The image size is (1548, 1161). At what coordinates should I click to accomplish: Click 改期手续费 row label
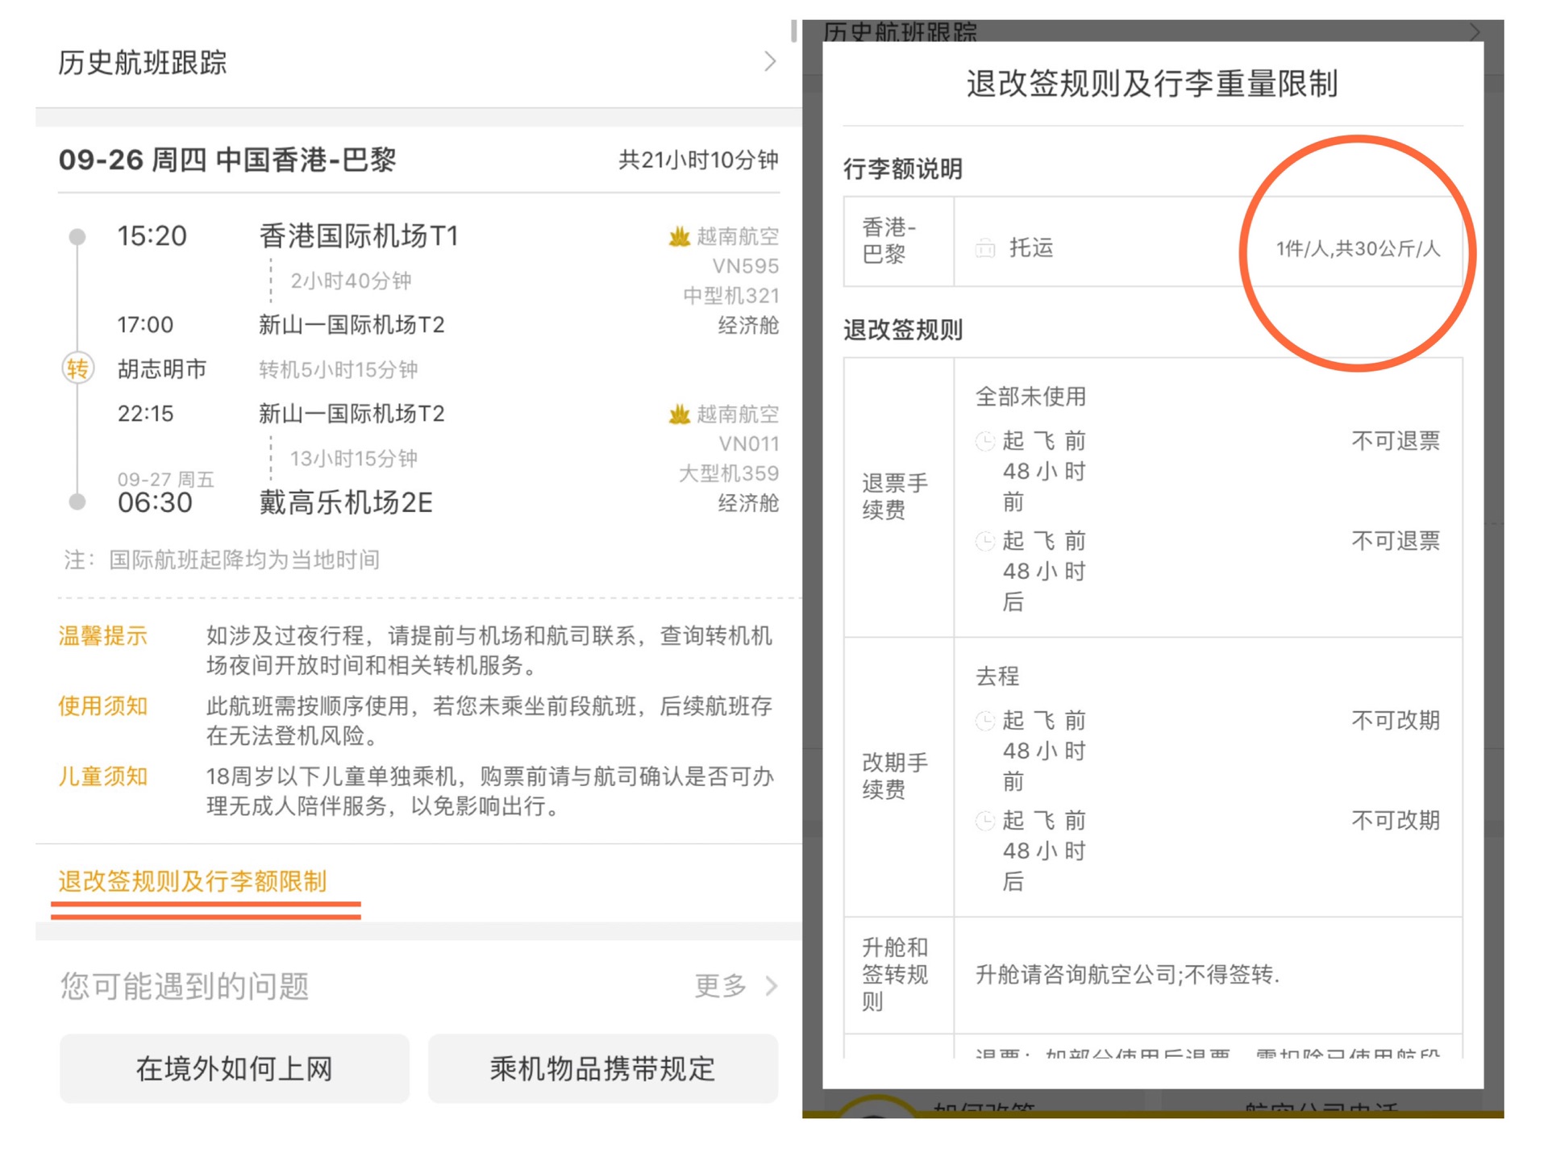[x=894, y=776]
